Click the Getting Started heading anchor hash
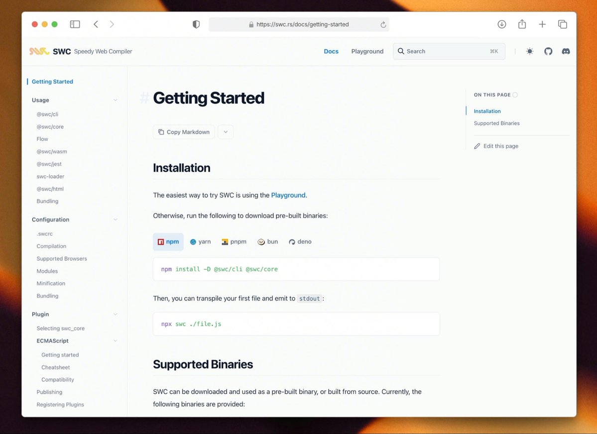597x434 pixels. (x=144, y=98)
